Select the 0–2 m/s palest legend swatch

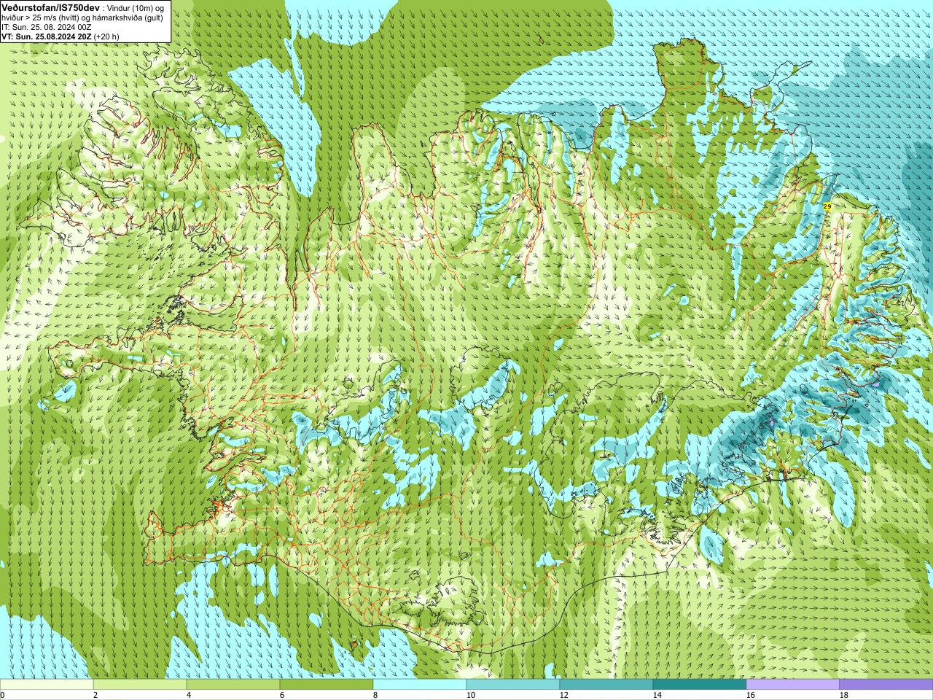tap(47, 685)
